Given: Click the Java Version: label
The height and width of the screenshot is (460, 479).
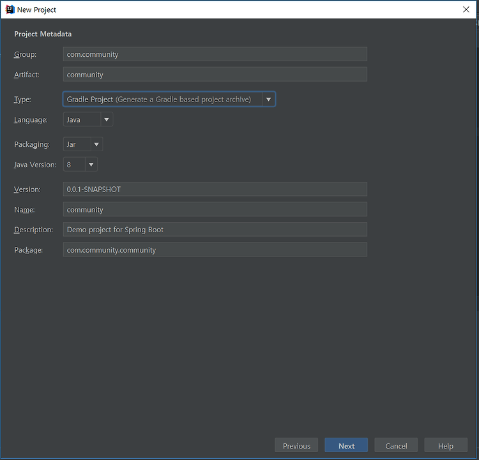Looking at the screenshot, I should pyautogui.click(x=35, y=165).
